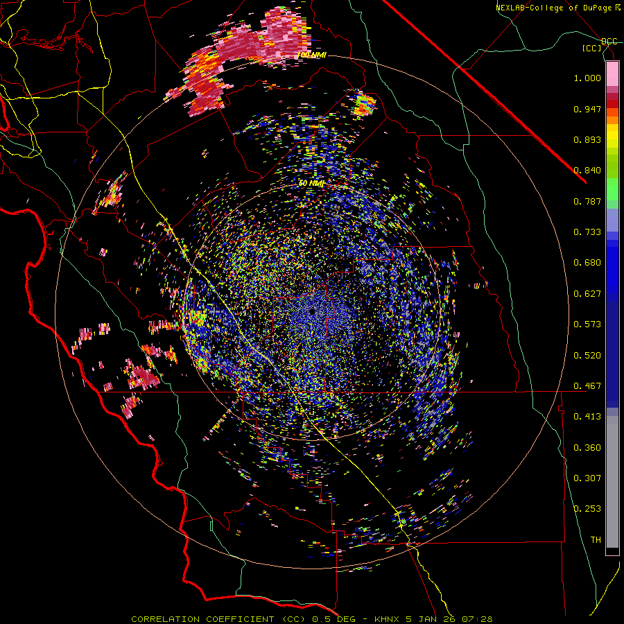Click the KHNX station identifier in the caption
The width and height of the screenshot is (624, 624).
click(x=387, y=619)
